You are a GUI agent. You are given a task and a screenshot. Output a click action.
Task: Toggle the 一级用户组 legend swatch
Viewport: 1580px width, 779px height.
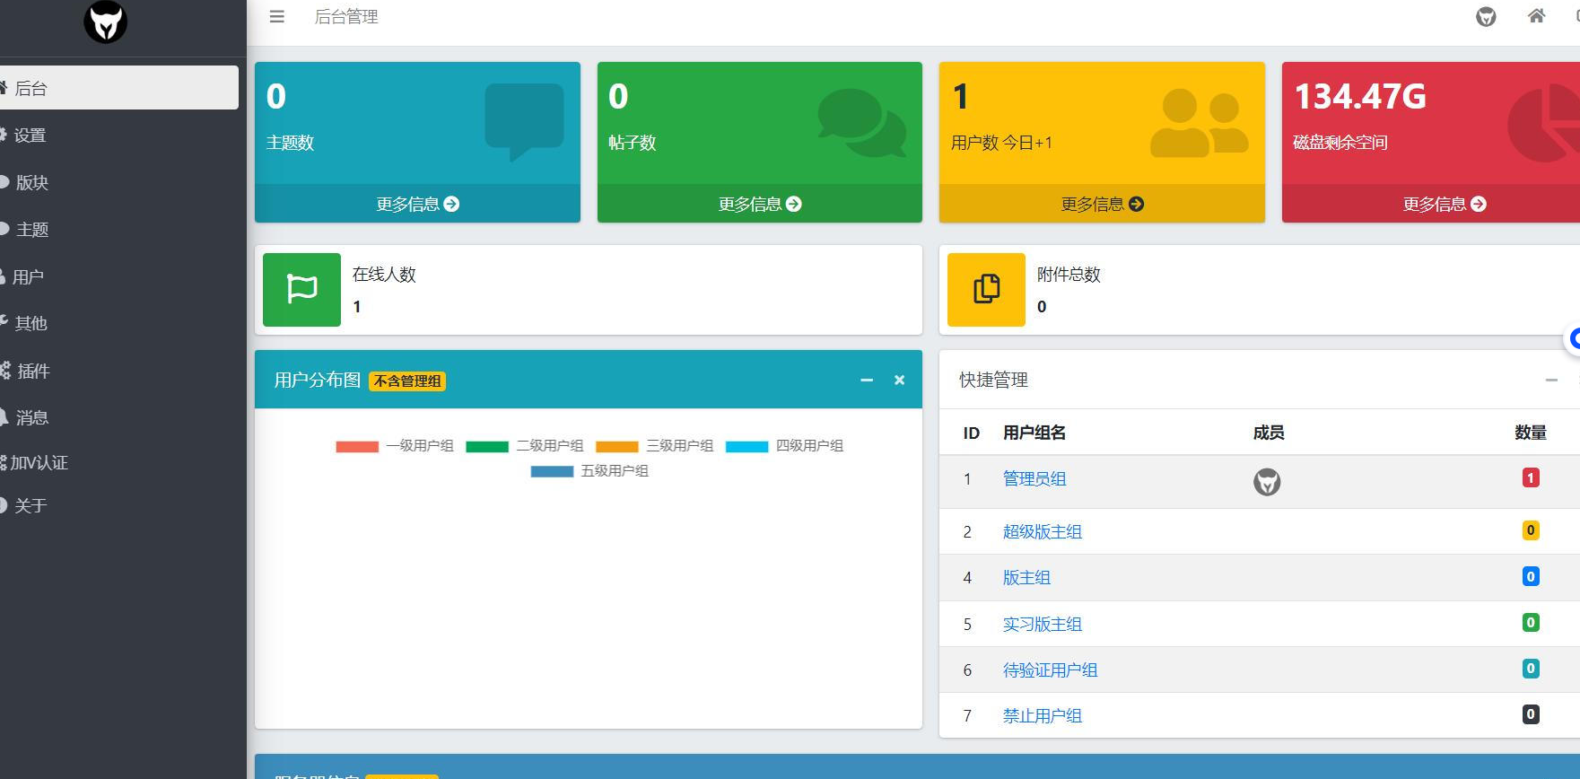click(x=357, y=446)
